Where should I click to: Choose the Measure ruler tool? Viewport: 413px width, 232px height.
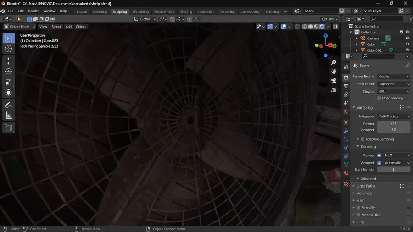click(8, 116)
